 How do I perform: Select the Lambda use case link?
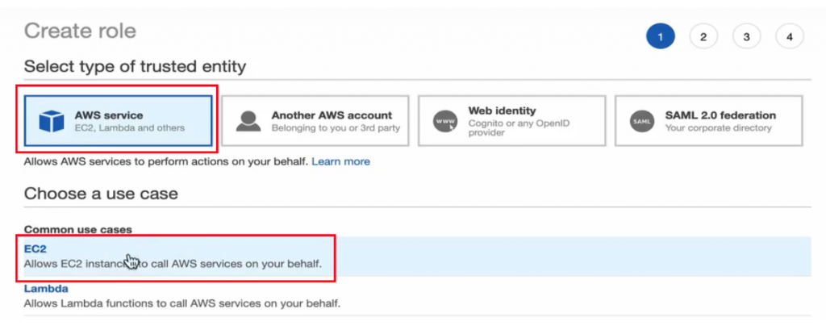point(46,288)
